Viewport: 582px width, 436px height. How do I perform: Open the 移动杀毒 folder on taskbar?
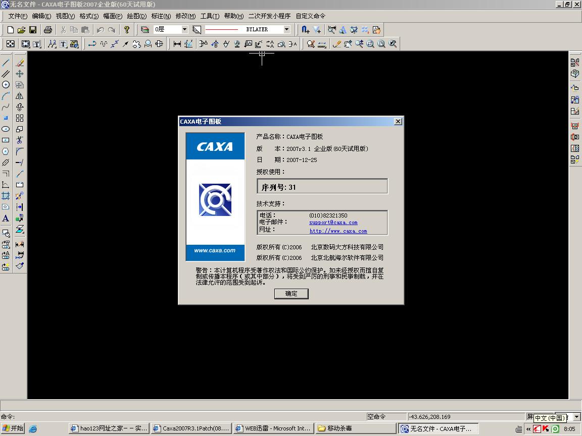tap(356, 428)
